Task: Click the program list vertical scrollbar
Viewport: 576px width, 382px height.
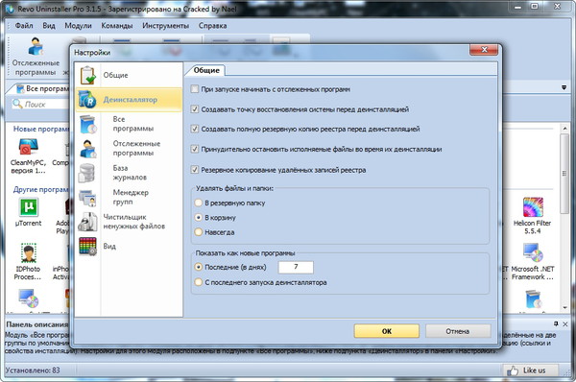Action: pyautogui.click(x=564, y=173)
